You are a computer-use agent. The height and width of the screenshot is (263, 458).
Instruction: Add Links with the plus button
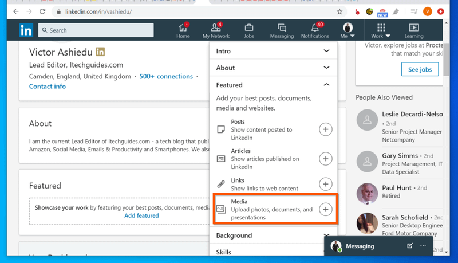pos(325,184)
